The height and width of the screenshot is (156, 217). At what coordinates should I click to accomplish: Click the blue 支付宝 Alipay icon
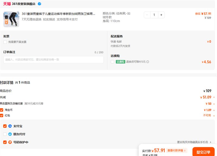[10, 126]
